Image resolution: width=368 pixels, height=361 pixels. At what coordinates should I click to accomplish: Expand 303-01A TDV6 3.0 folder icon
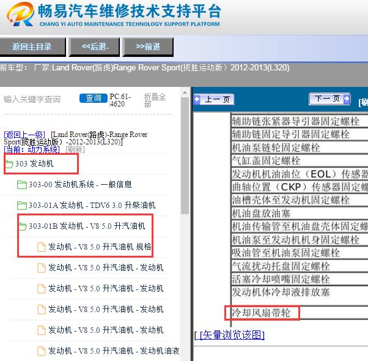click(22, 206)
